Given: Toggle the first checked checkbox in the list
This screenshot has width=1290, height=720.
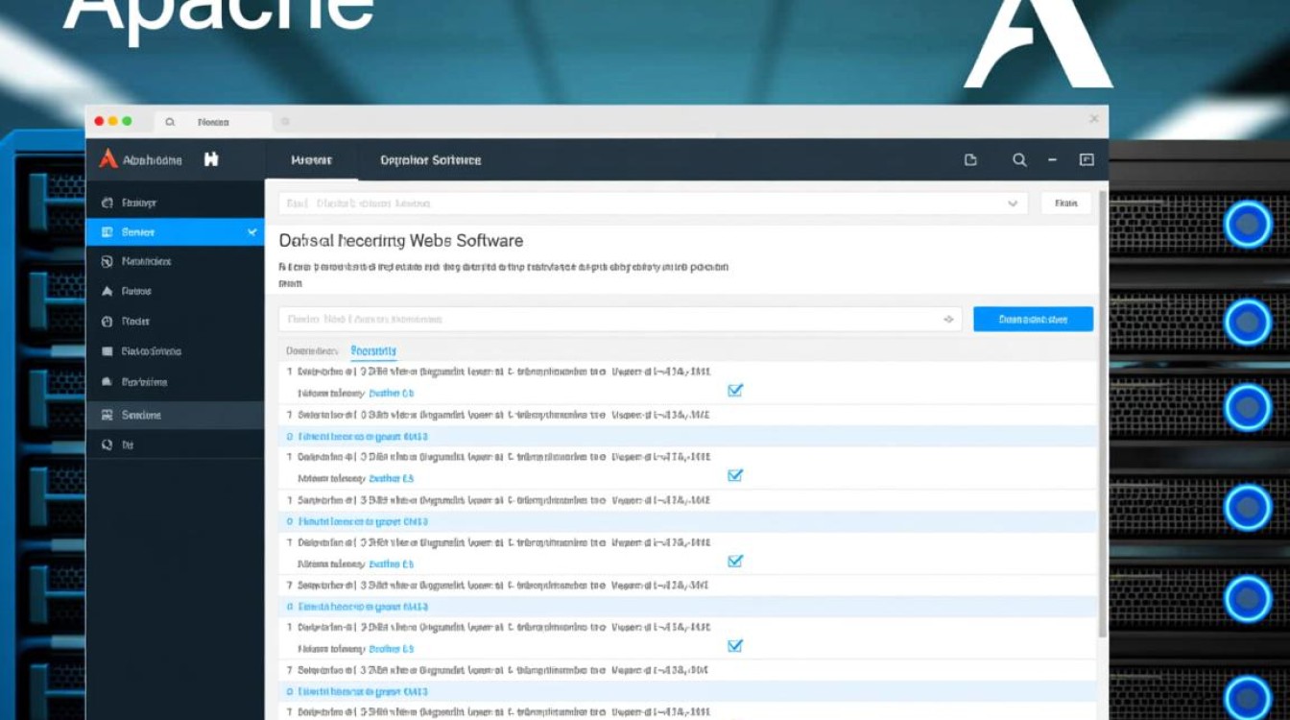Looking at the screenshot, I should (735, 390).
